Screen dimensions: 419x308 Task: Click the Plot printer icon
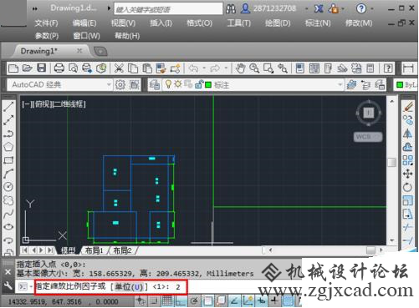pos(59,68)
